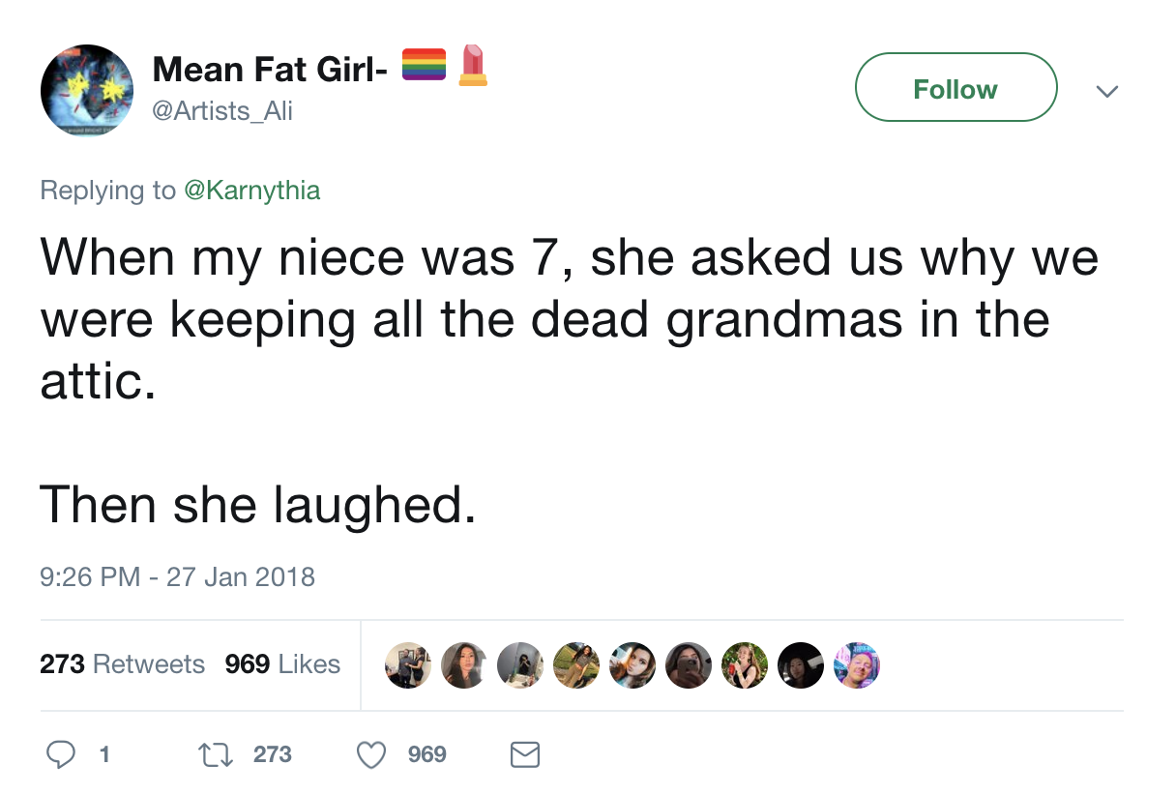
Task: Send the tweet via the envelope icon
Action: click(x=524, y=754)
